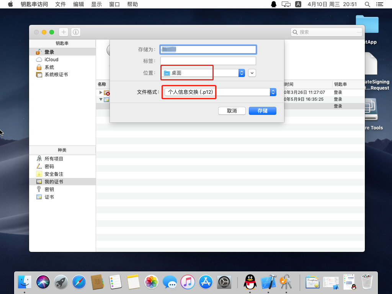The width and height of the screenshot is (392, 294).
Task: Open the keychain info button in toolbar
Action: (x=75, y=32)
